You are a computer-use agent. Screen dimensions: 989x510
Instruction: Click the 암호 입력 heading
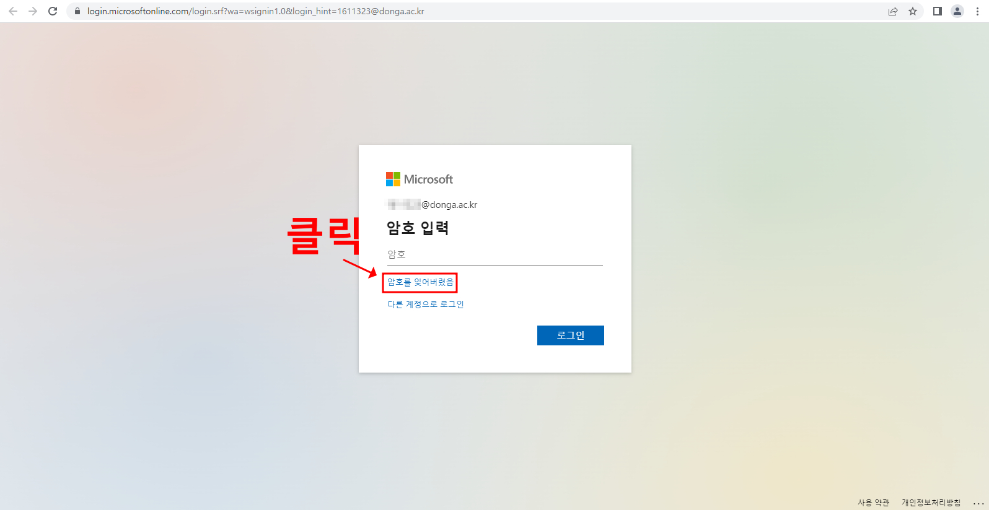418,228
